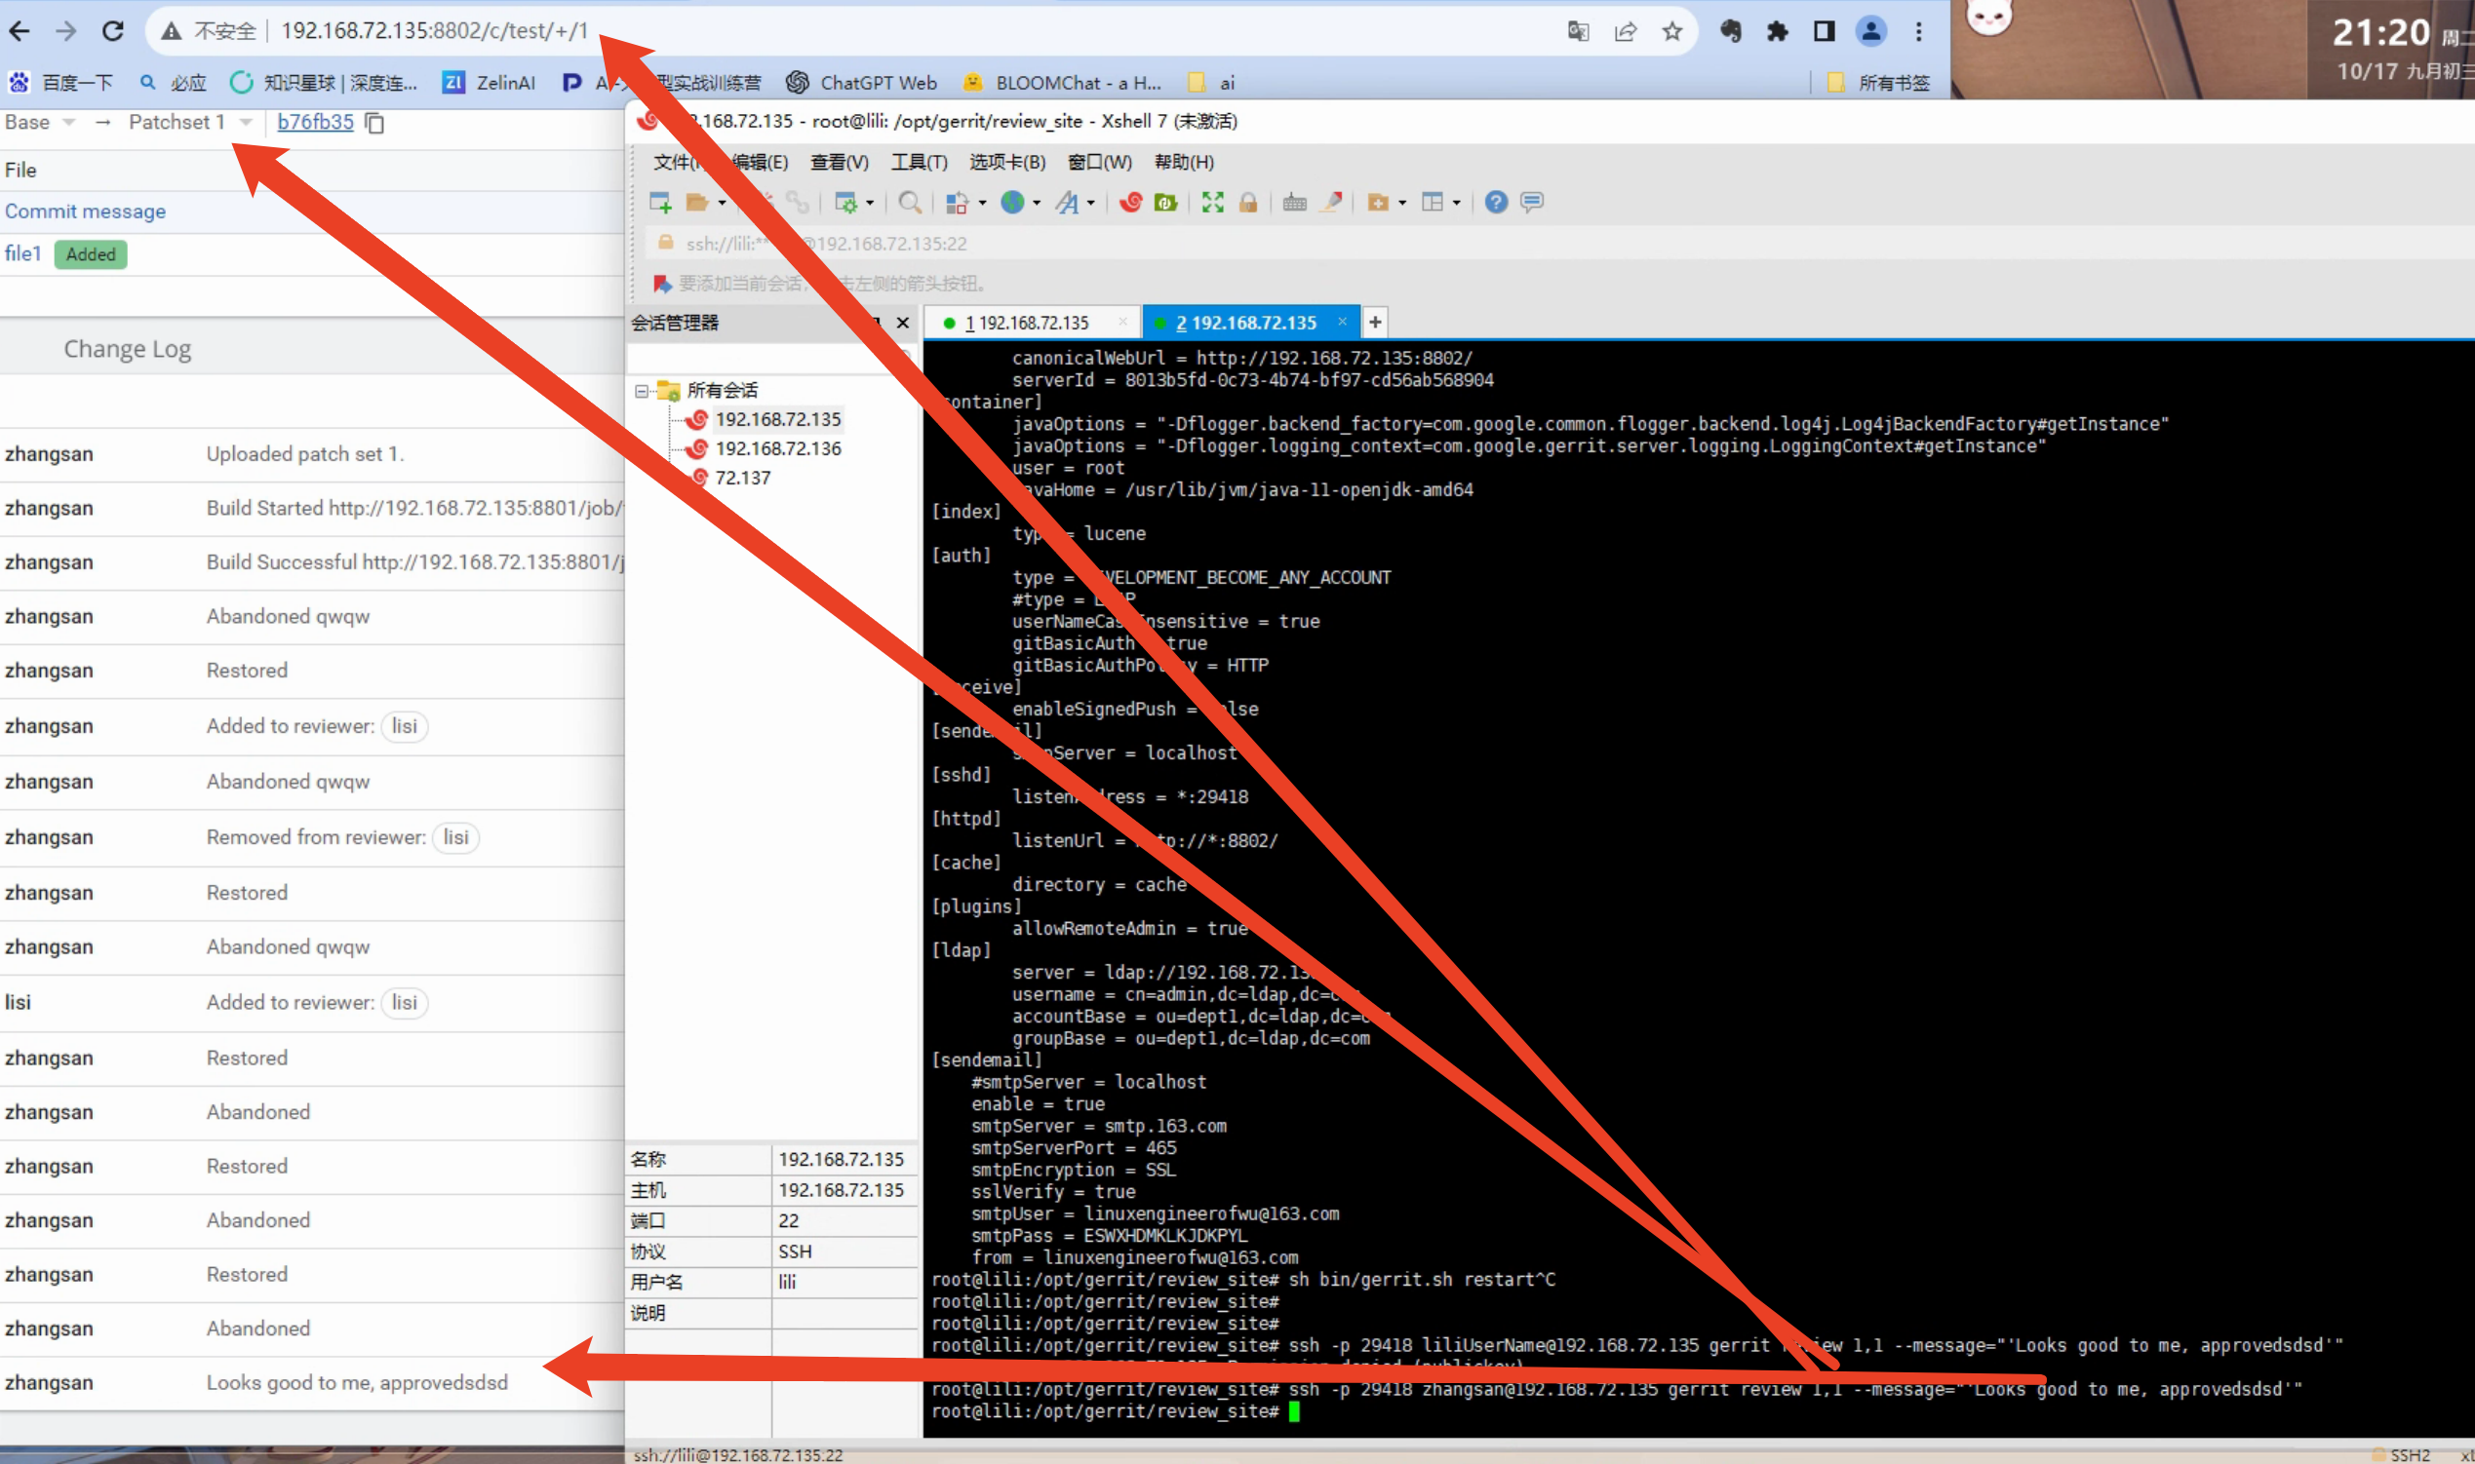Copy commit hash icon next to b76fb35
This screenshot has width=2475, height=1464.
[375, 123]
